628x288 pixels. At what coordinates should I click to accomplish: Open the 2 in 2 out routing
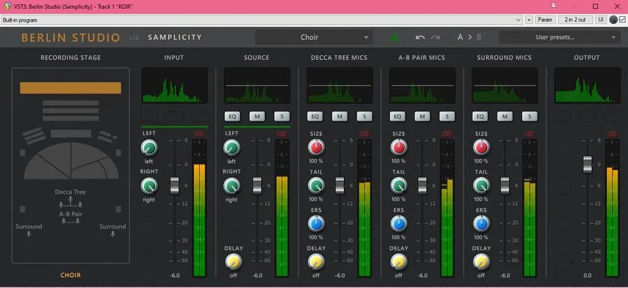coord(575,20)
